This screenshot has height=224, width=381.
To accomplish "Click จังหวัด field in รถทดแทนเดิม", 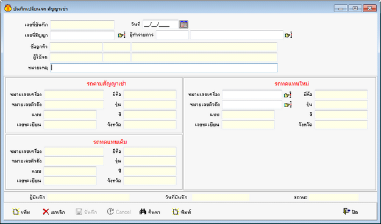I will click(150, 181).
